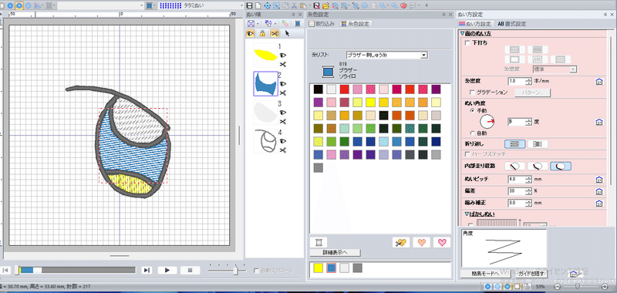Switch to the 糸色設定 tab

point(356,24)
